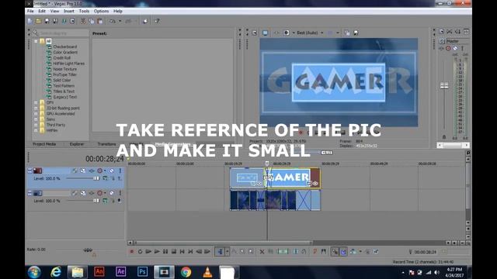Click the red Record button

(131, 252)
